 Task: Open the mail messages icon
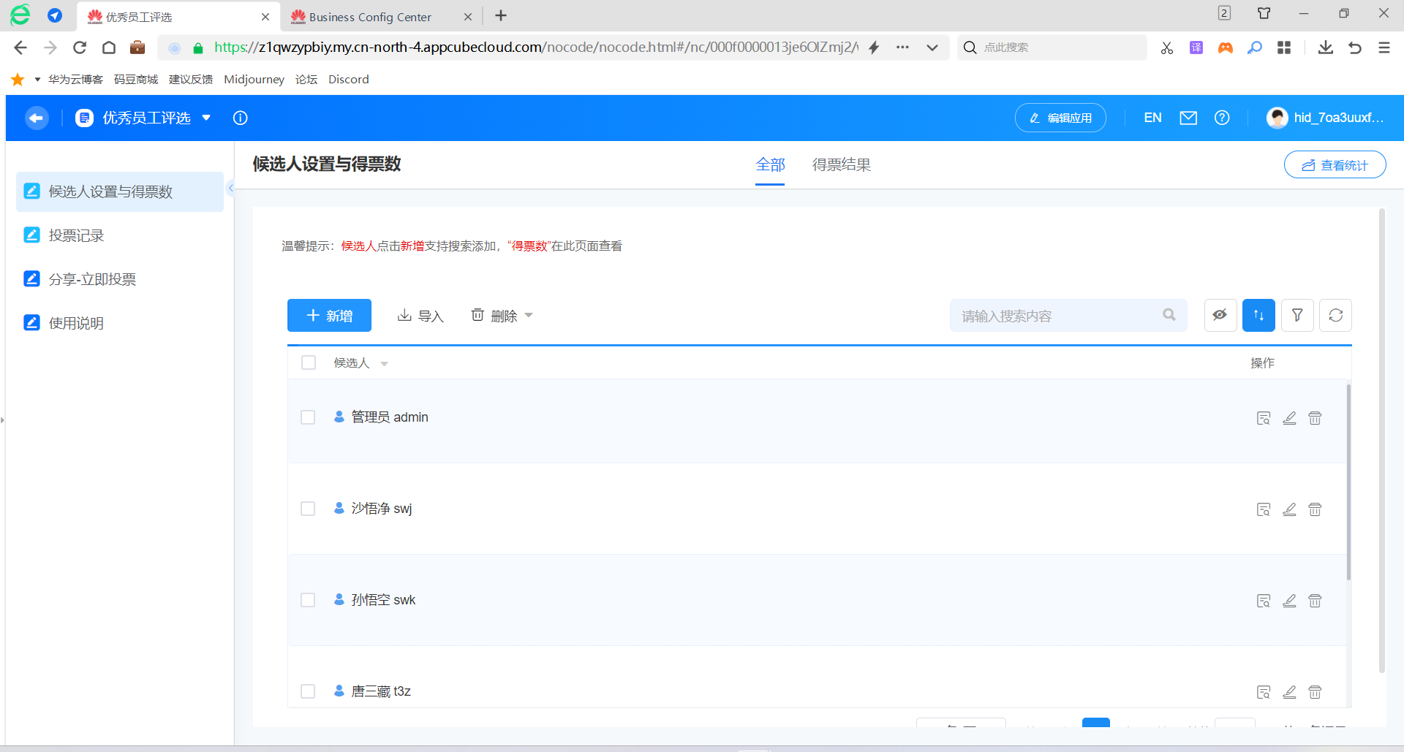1188,118
